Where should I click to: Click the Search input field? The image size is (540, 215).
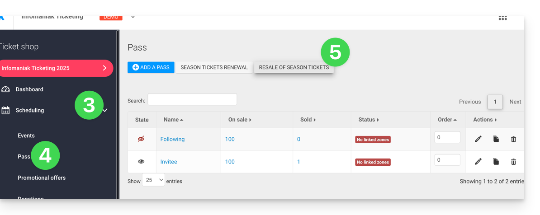tap(192, 99)
